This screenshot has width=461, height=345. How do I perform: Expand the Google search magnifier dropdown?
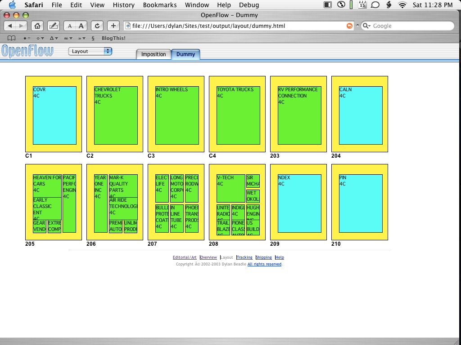click(x=366, y=26)
